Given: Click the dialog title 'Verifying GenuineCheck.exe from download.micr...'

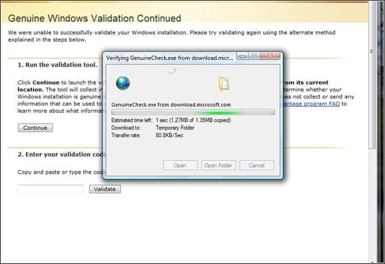Looking at the screenshot, I should coord(170,58).
